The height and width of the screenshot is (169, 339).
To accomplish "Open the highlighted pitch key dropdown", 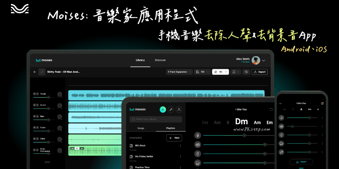I will (220, 72).
